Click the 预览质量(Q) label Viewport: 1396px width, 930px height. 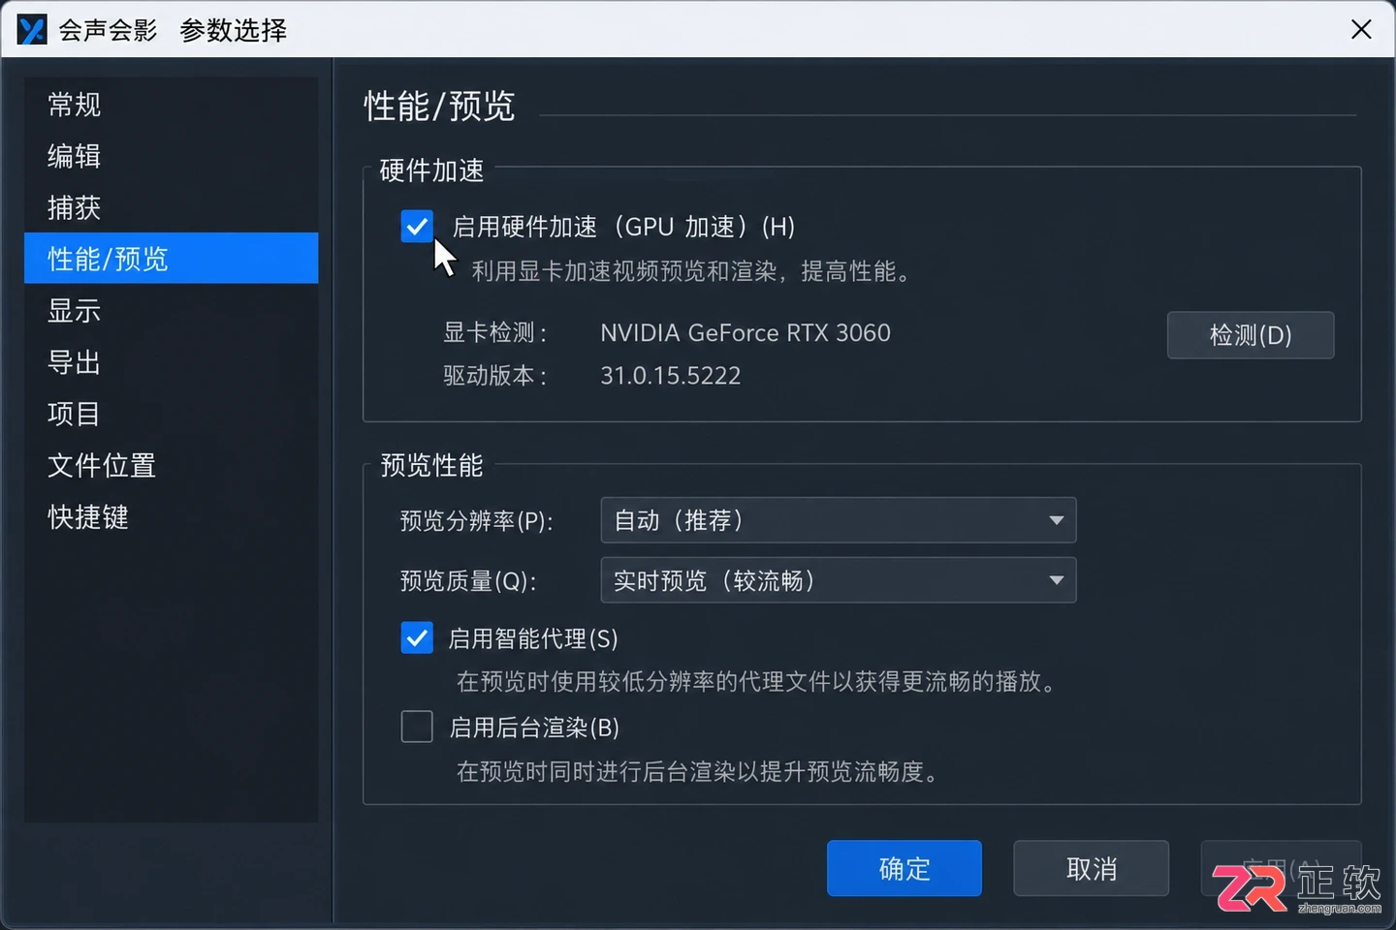point(468,581)
